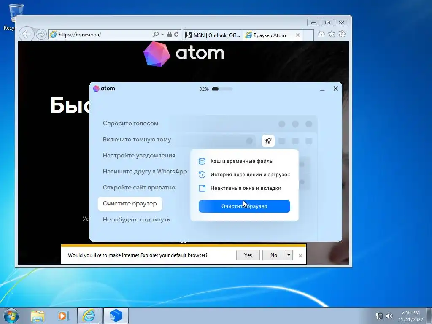Click No on default browser prompt
This screenshot has height=324, width=432.
pos(273,255)
